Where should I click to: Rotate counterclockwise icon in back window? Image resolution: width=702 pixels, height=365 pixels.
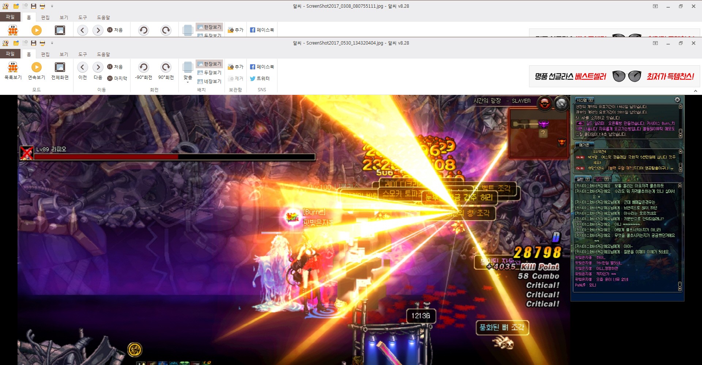tap(143, 30)
